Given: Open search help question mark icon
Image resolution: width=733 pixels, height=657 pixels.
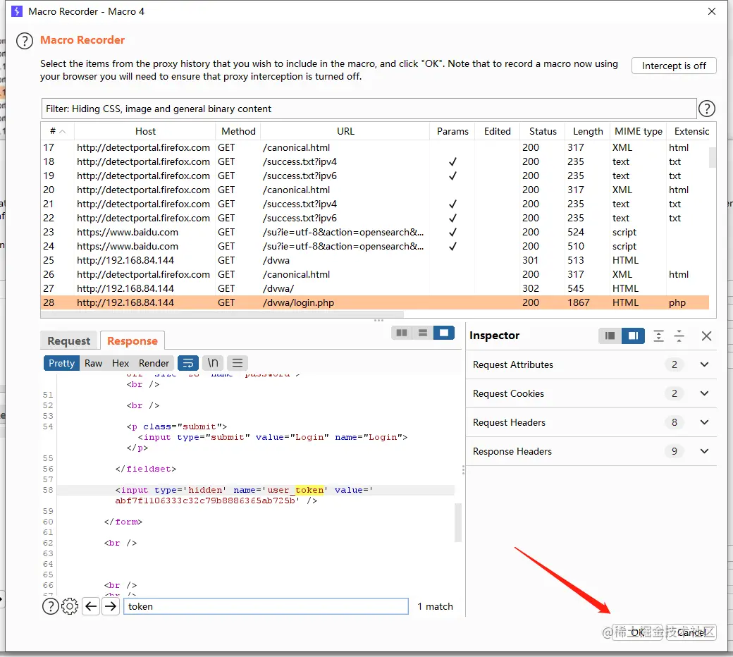Looking at the screenshot, I should 51,606.
